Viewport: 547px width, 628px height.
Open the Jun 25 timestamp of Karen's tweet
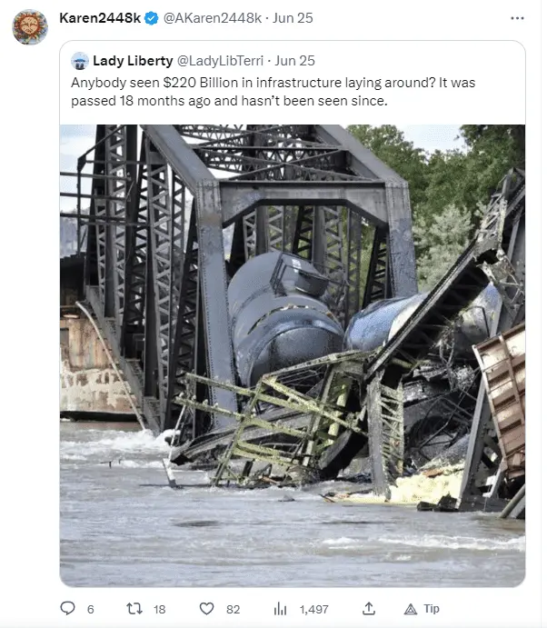[x=293, y=18]
